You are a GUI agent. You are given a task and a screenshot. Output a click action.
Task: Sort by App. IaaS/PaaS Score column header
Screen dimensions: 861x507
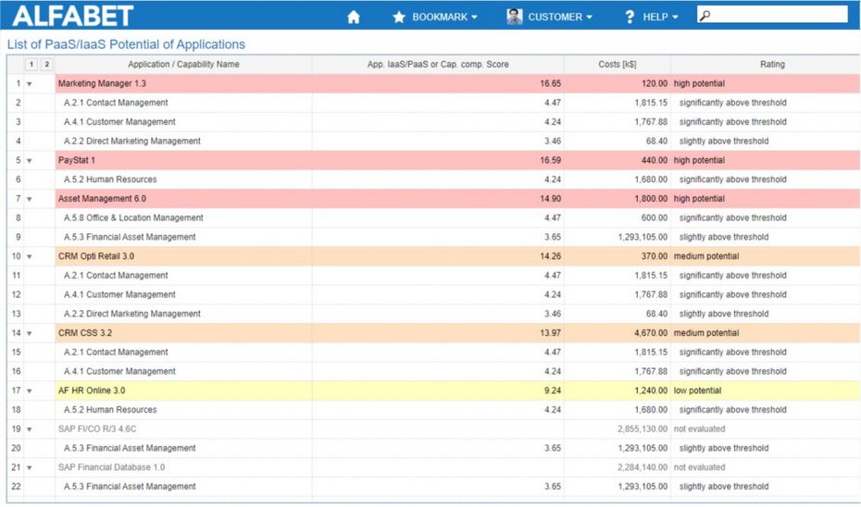438,64
